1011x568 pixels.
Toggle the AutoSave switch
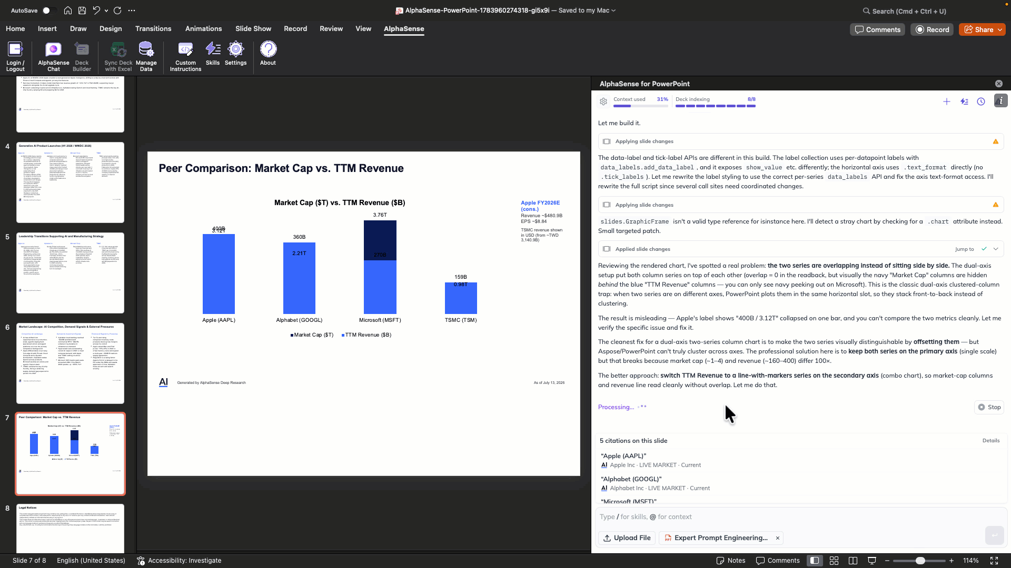coord(49,11)
